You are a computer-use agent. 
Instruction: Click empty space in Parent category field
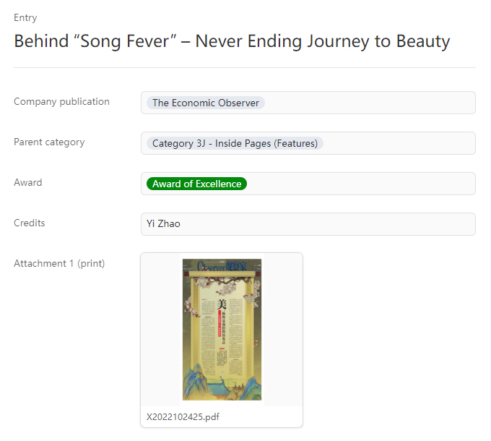[397, 143]
